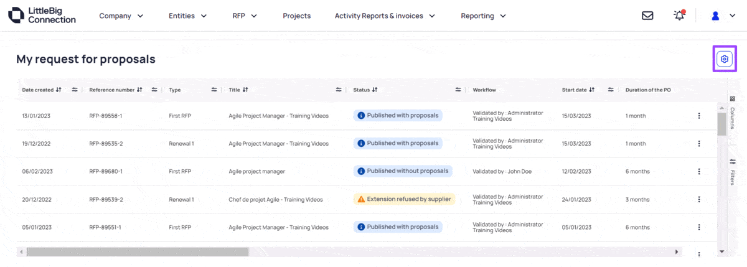Open filter options for Type column
The width and height of the screenshot is (747, 267).
(214, 90)
